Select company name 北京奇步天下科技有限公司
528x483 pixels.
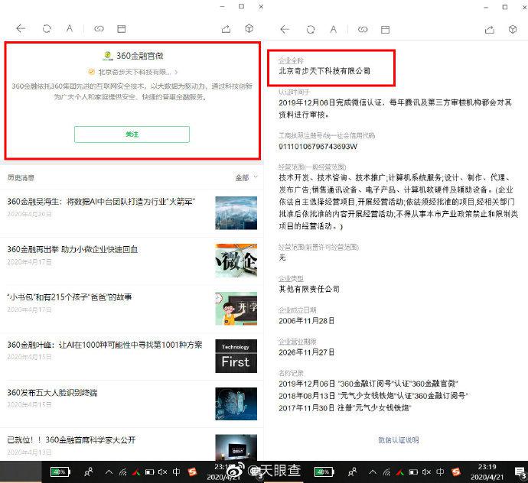coord(324,71)
